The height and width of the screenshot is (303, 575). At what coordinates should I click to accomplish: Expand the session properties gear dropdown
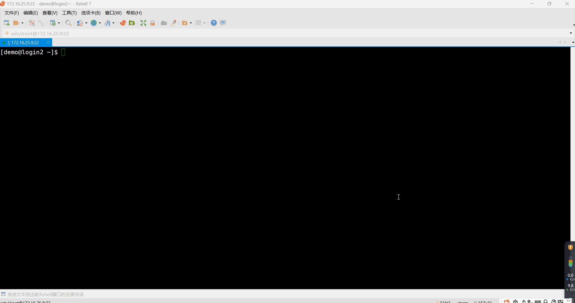(59, 23)
